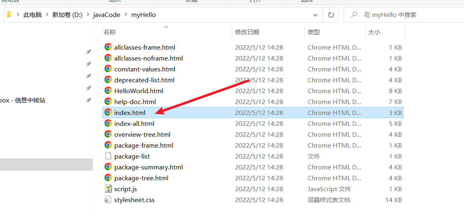Select file name script.js
Image resolution: width=464 pixels, height=217 pixels.
tap(126, 189)
